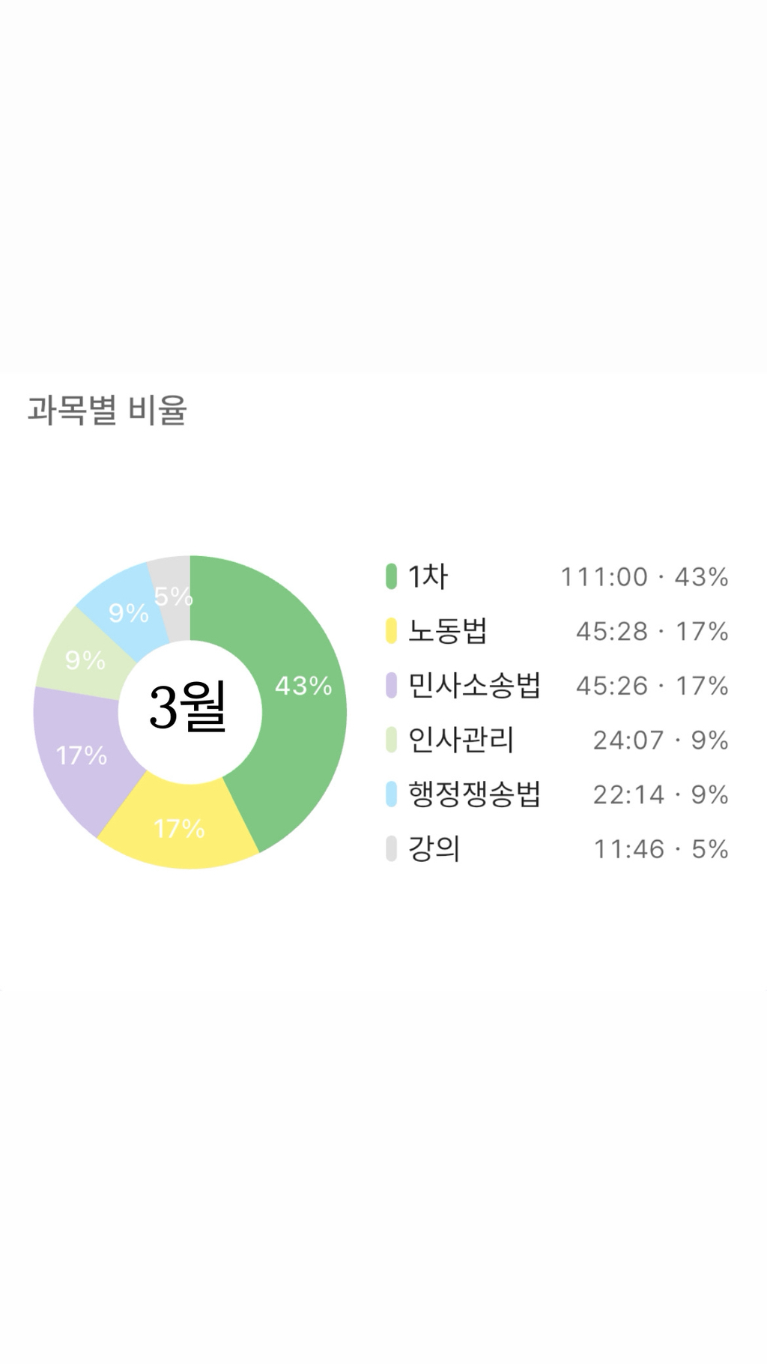Click the gray 강의 legend color dot
The height and width of the screenshot is (1364, 767).
click(391, 848)
